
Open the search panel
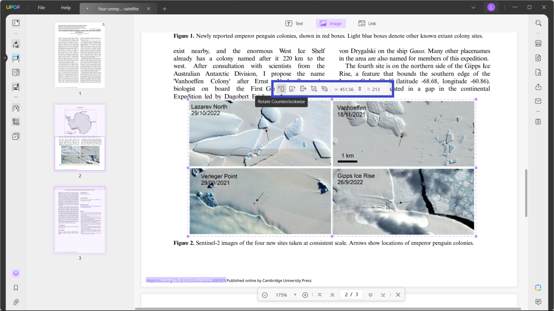click(538, 23)
